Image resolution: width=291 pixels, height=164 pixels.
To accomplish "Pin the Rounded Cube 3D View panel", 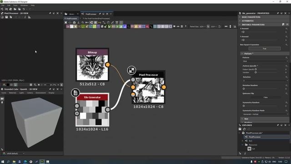I will [x=50, y=89].
